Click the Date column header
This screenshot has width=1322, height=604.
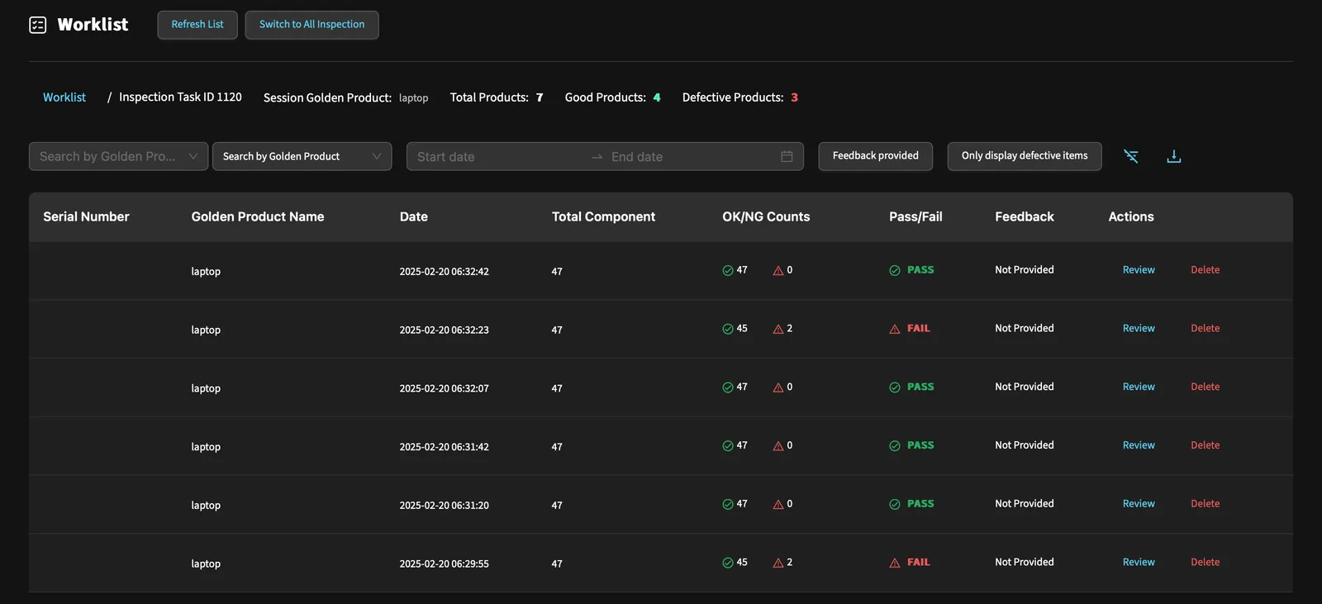coord(414,216)
